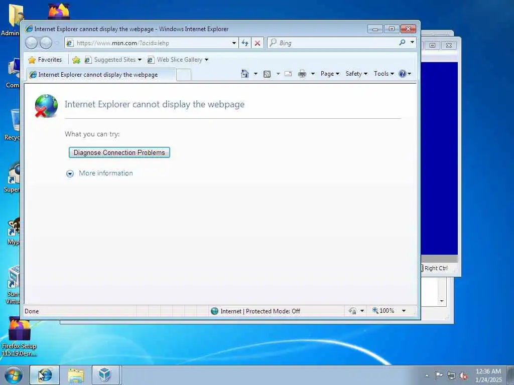This screenshot has width=514, height=385.
Task: Open recent pages dropdown next to Forward
Action: (56, 43)
